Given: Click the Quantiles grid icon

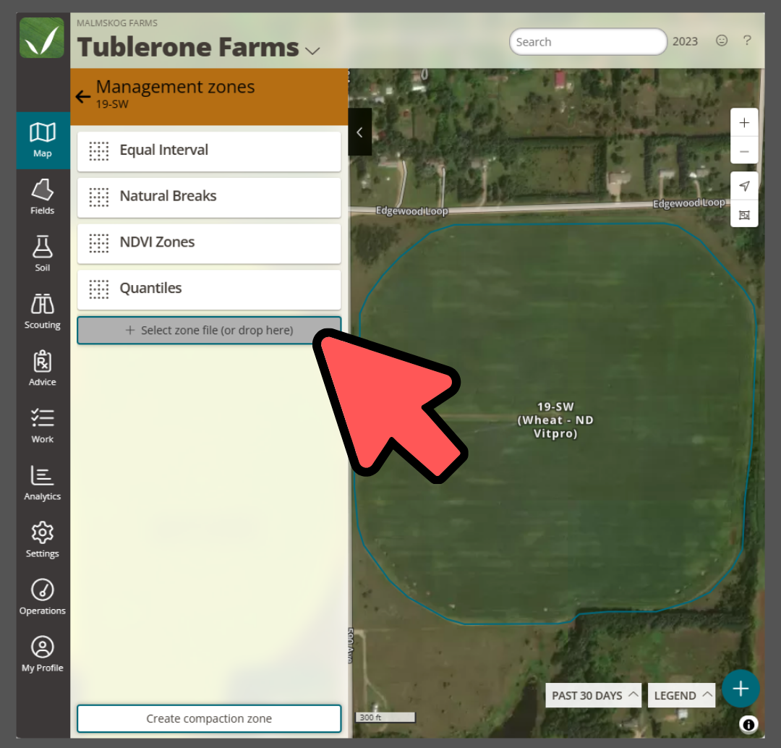Looking at the screenshot, I should tap(98, 289).
